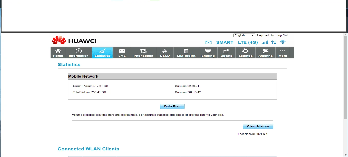This screenshot has height=157, width=348.
Task: Click the Total Volume 758.41 GB text
Action: (x=89, y=92)
